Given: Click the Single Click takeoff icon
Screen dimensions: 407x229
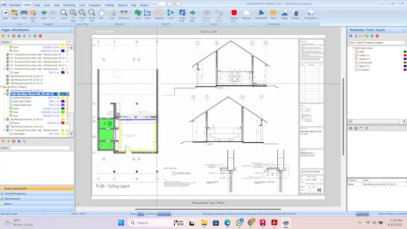Looking at the screenshot, I should coord(182,13).
